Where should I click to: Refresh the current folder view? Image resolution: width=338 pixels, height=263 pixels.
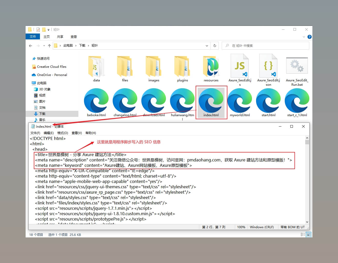click(x=215, y=46)
